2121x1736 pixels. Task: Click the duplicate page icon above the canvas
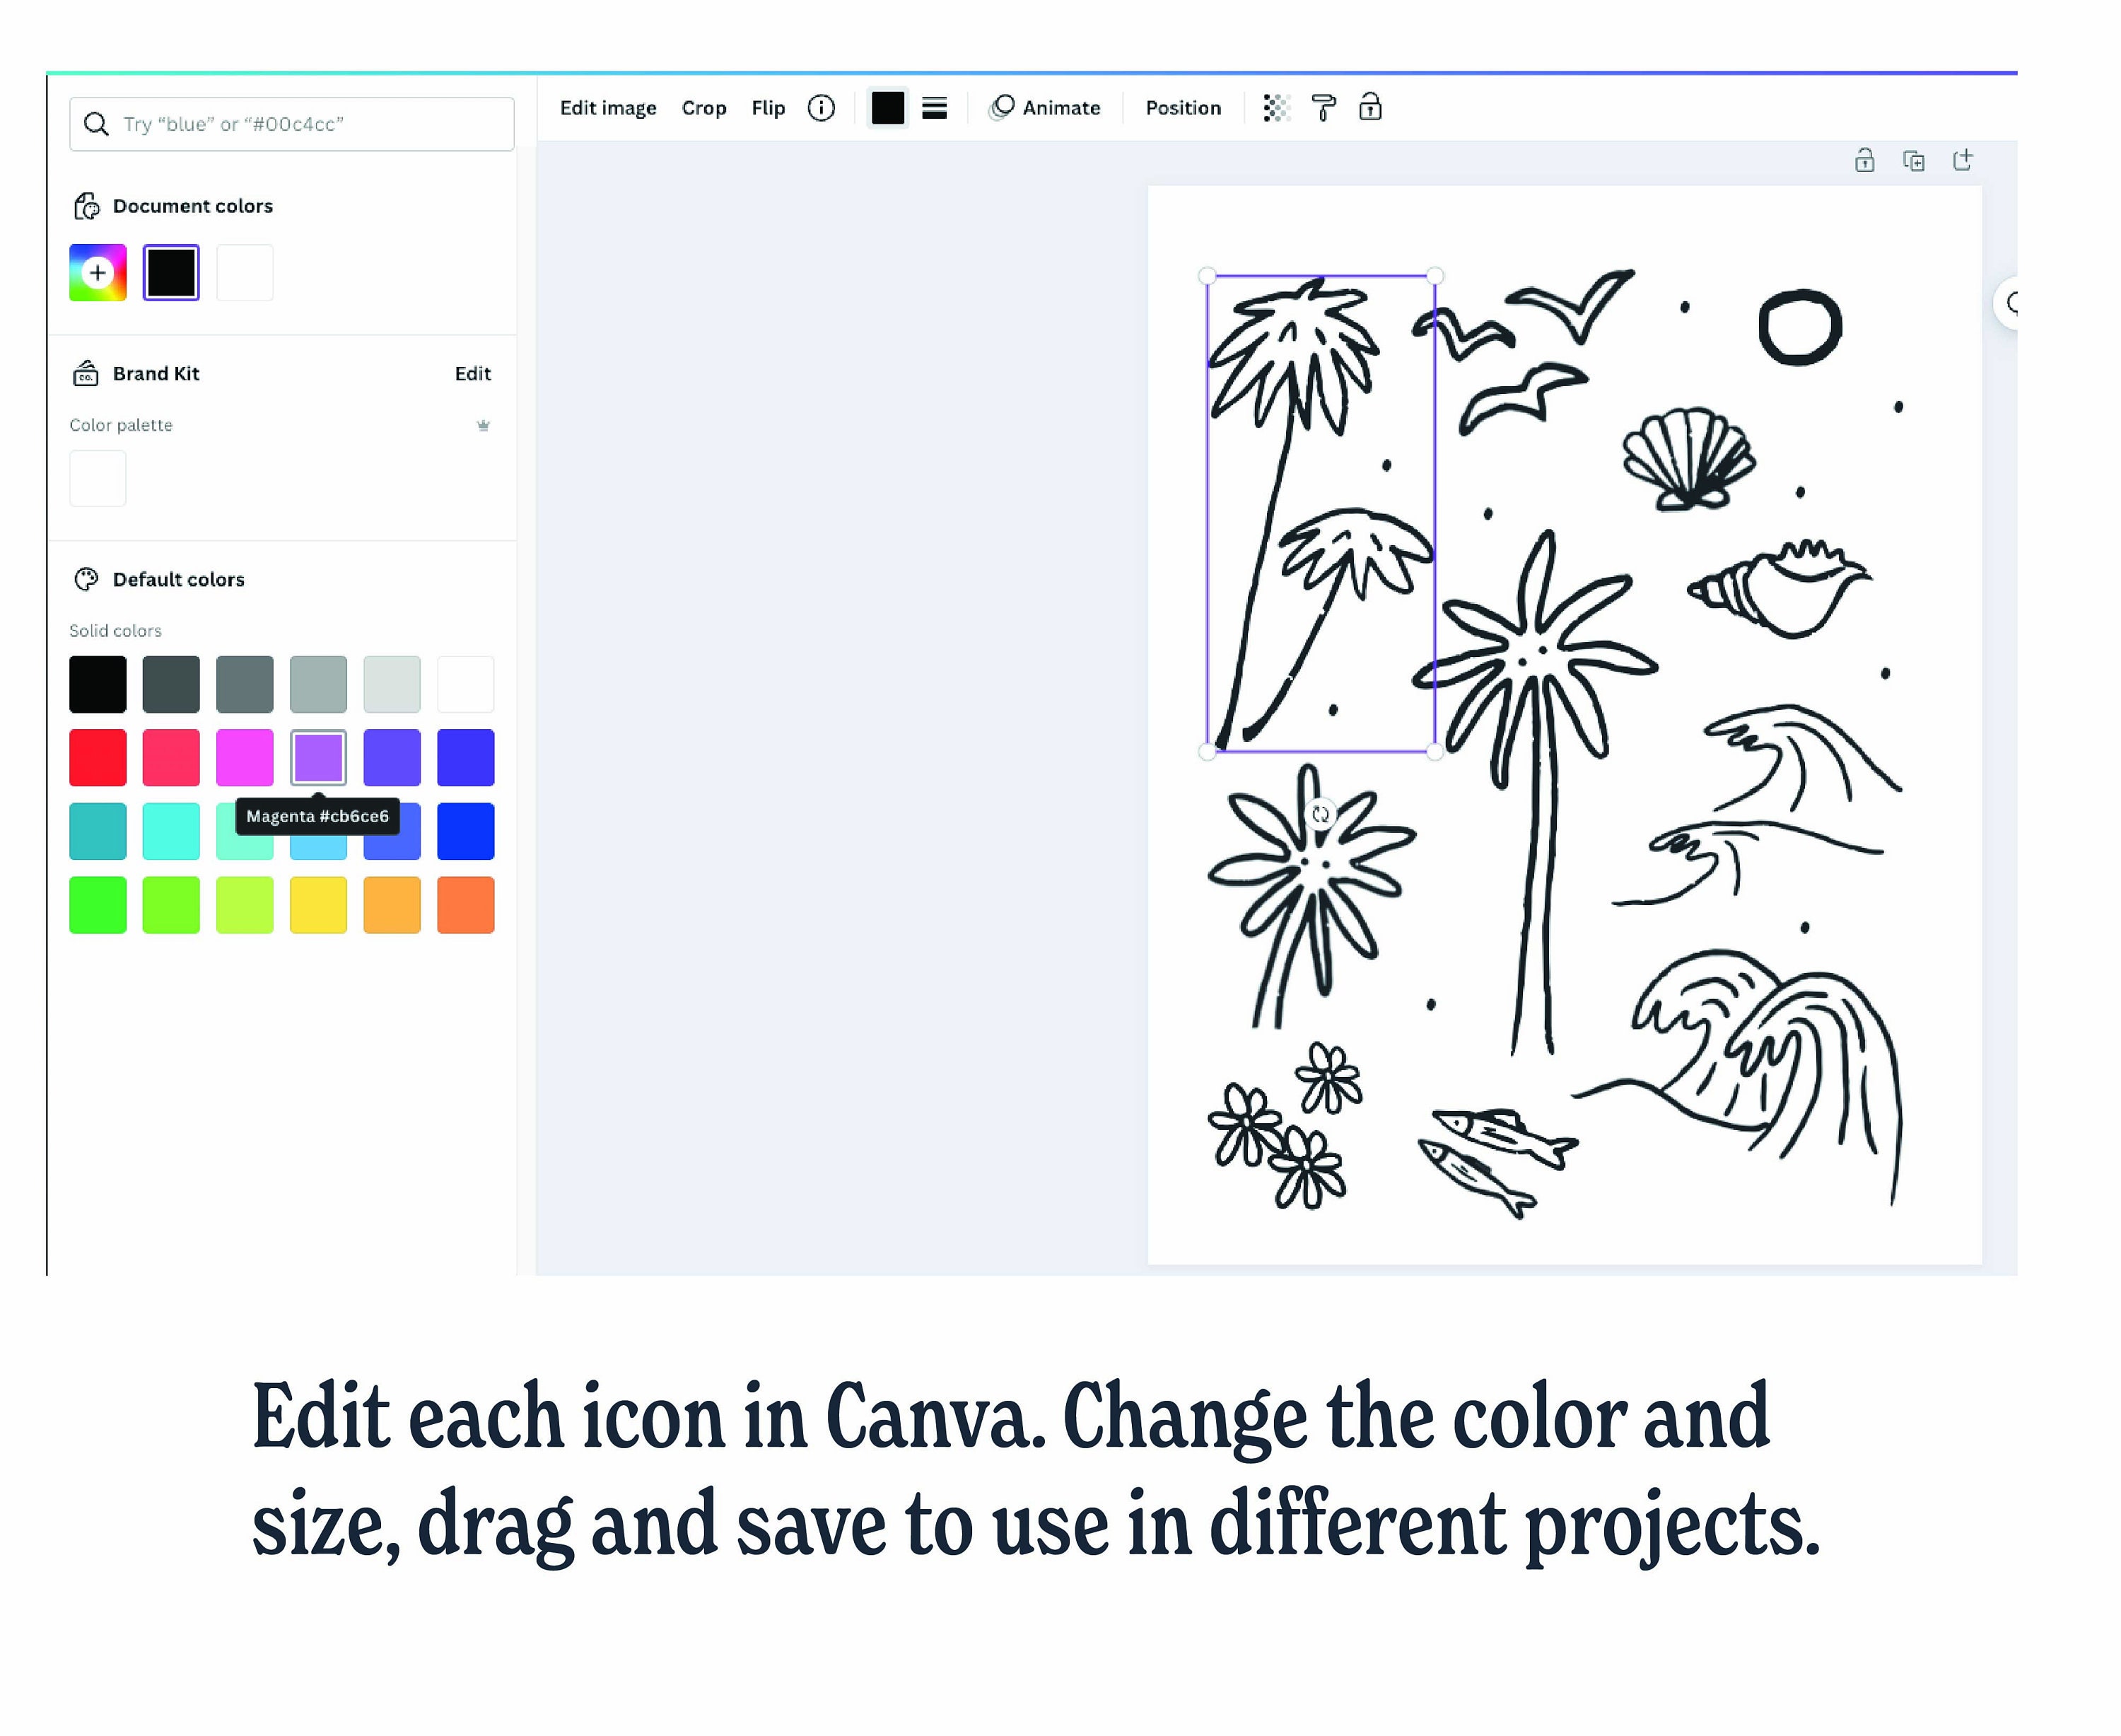click(1914, 159)
